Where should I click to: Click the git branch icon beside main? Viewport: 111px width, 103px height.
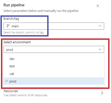pyautogui.click(x=8, y=26)
